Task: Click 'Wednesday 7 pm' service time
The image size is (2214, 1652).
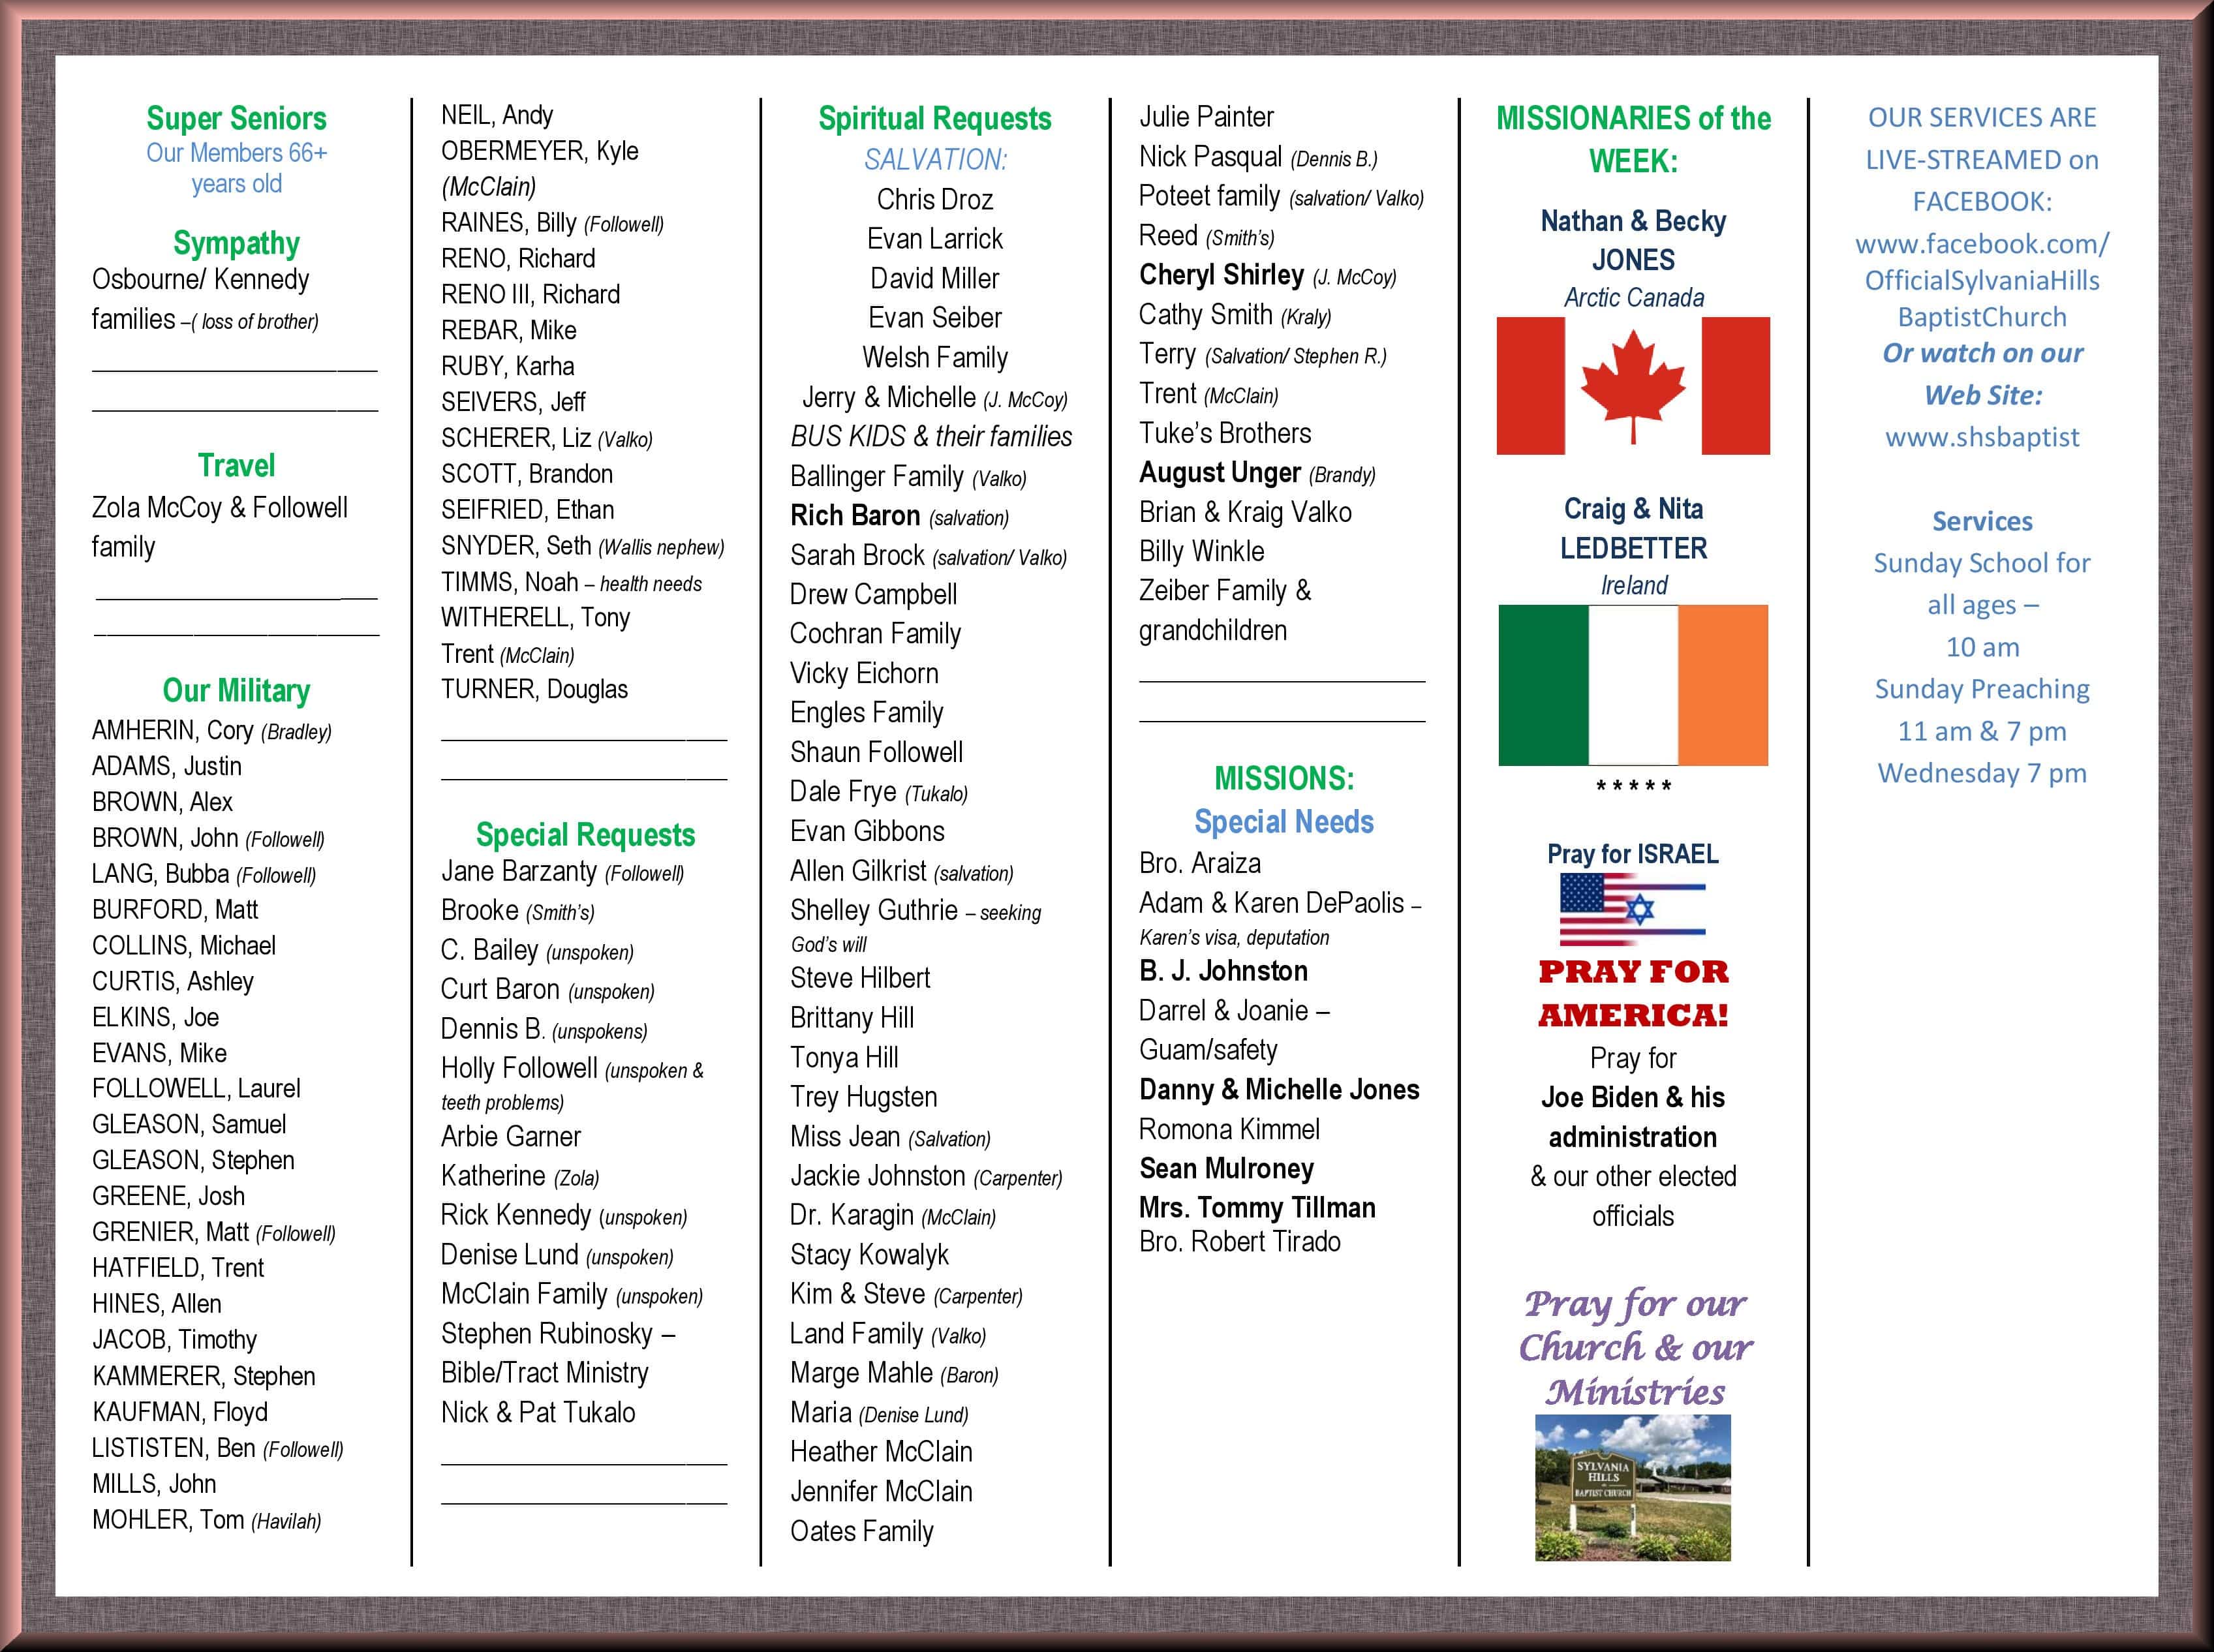Action: pos(1982,773)
